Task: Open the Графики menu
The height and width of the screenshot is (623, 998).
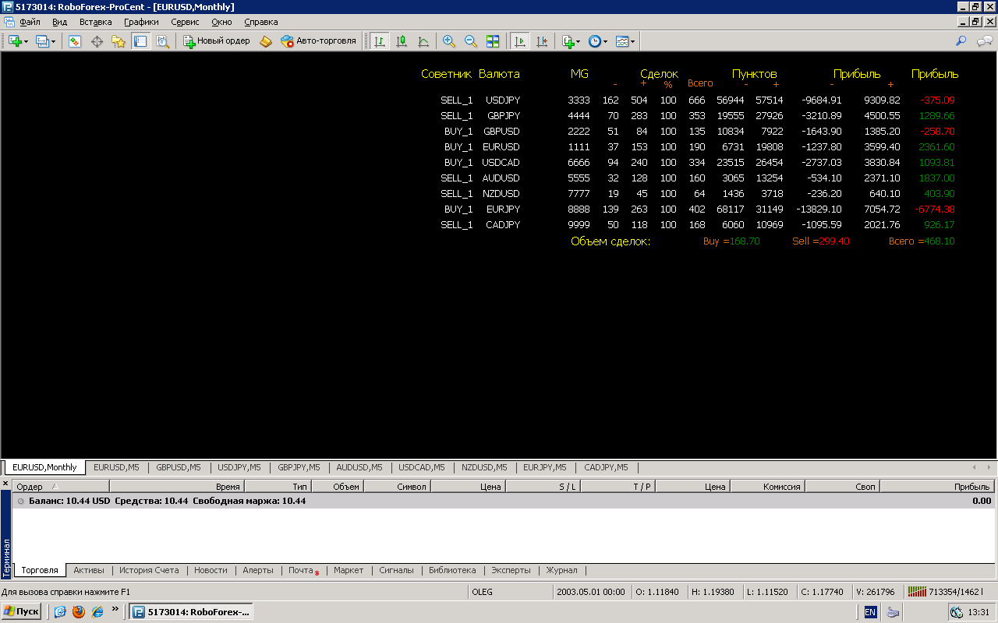Action: click(x=141, y=22)
